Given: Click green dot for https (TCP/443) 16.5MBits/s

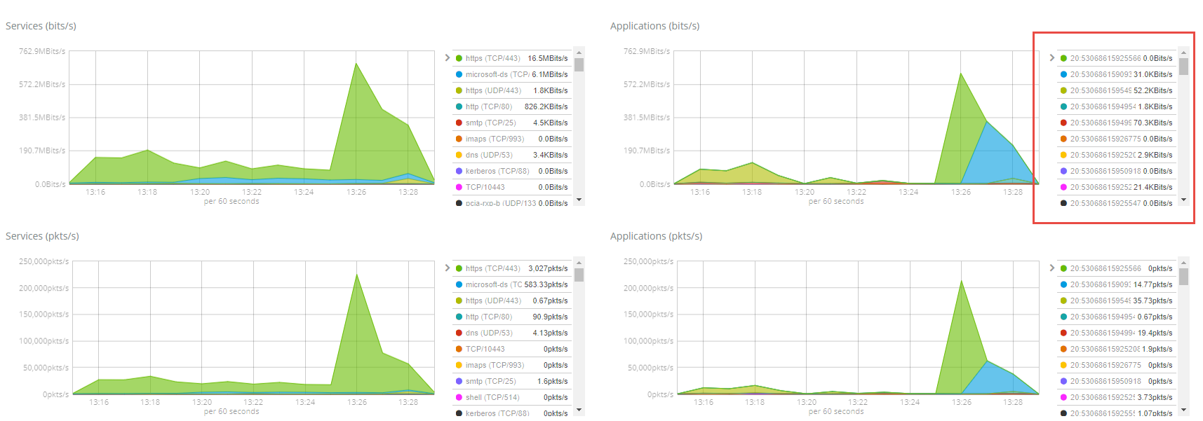Looking at the screenshot, I should click(459, 58).
